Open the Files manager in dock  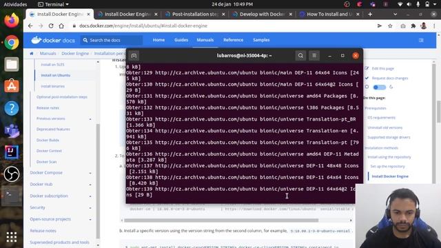tap(12, 64)
